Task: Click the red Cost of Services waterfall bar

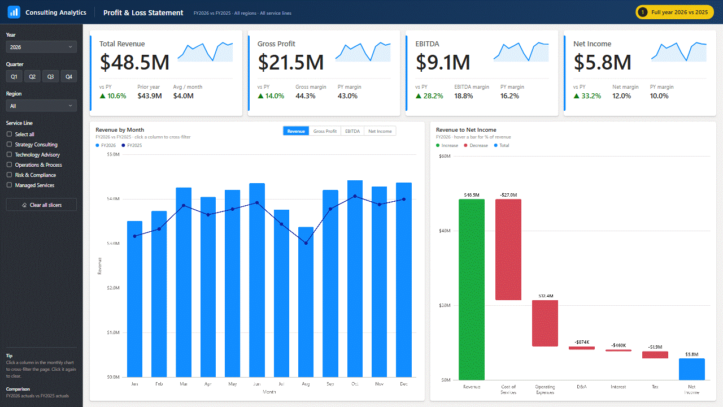Action: click(x=508, y=249)
